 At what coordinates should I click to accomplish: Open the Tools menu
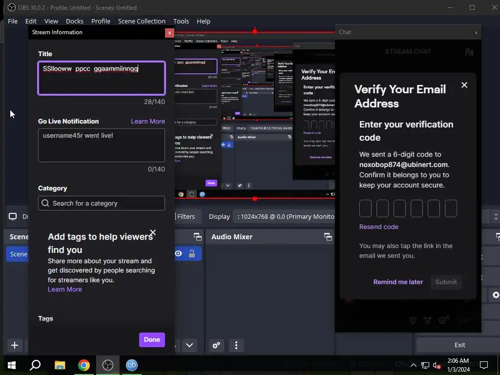(181, 21)
